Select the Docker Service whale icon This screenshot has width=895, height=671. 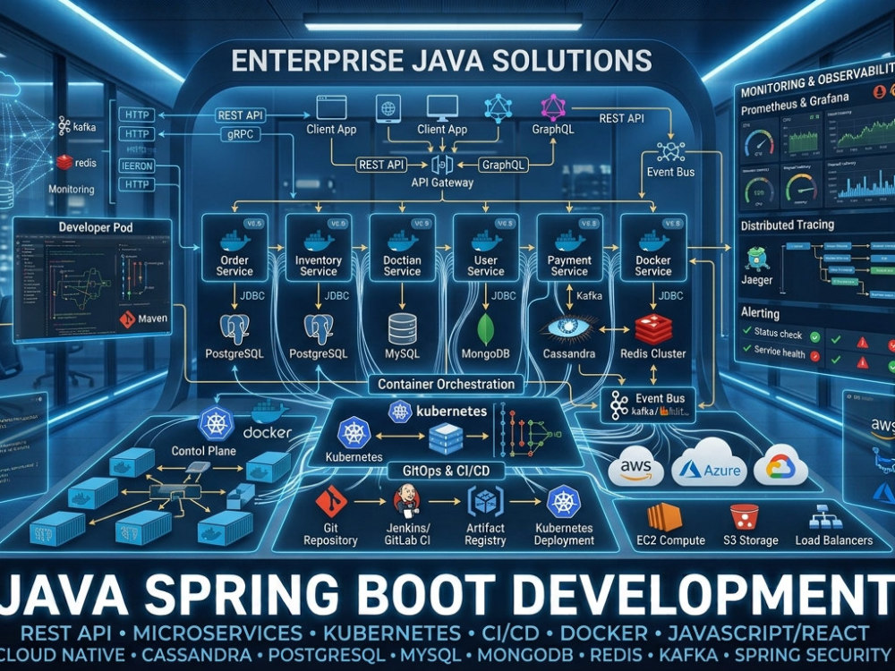click(653, 241)
